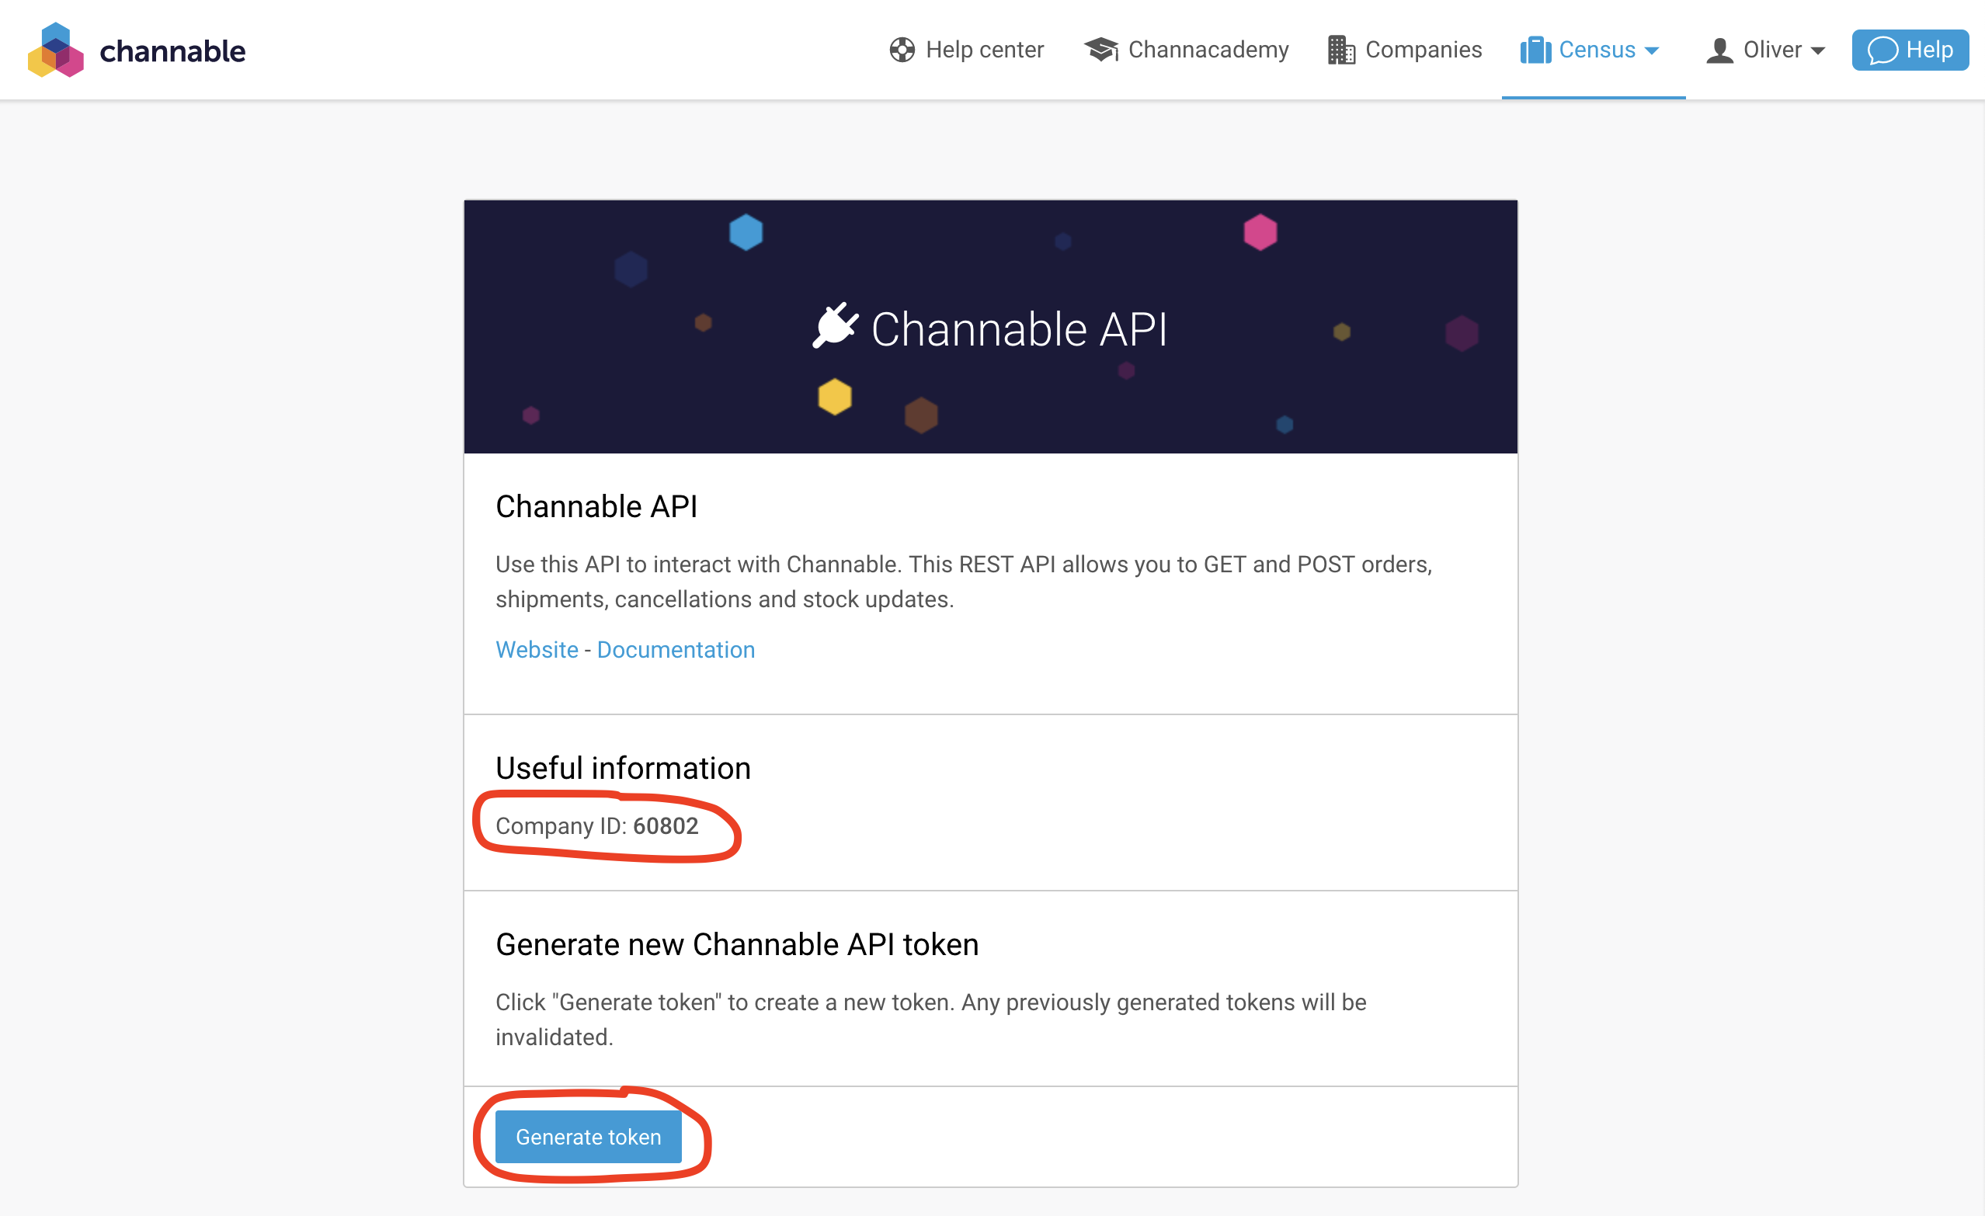Click the Help center lifebuoy icon
Screen dimensions: 1985x1216
tap(902, 50)
